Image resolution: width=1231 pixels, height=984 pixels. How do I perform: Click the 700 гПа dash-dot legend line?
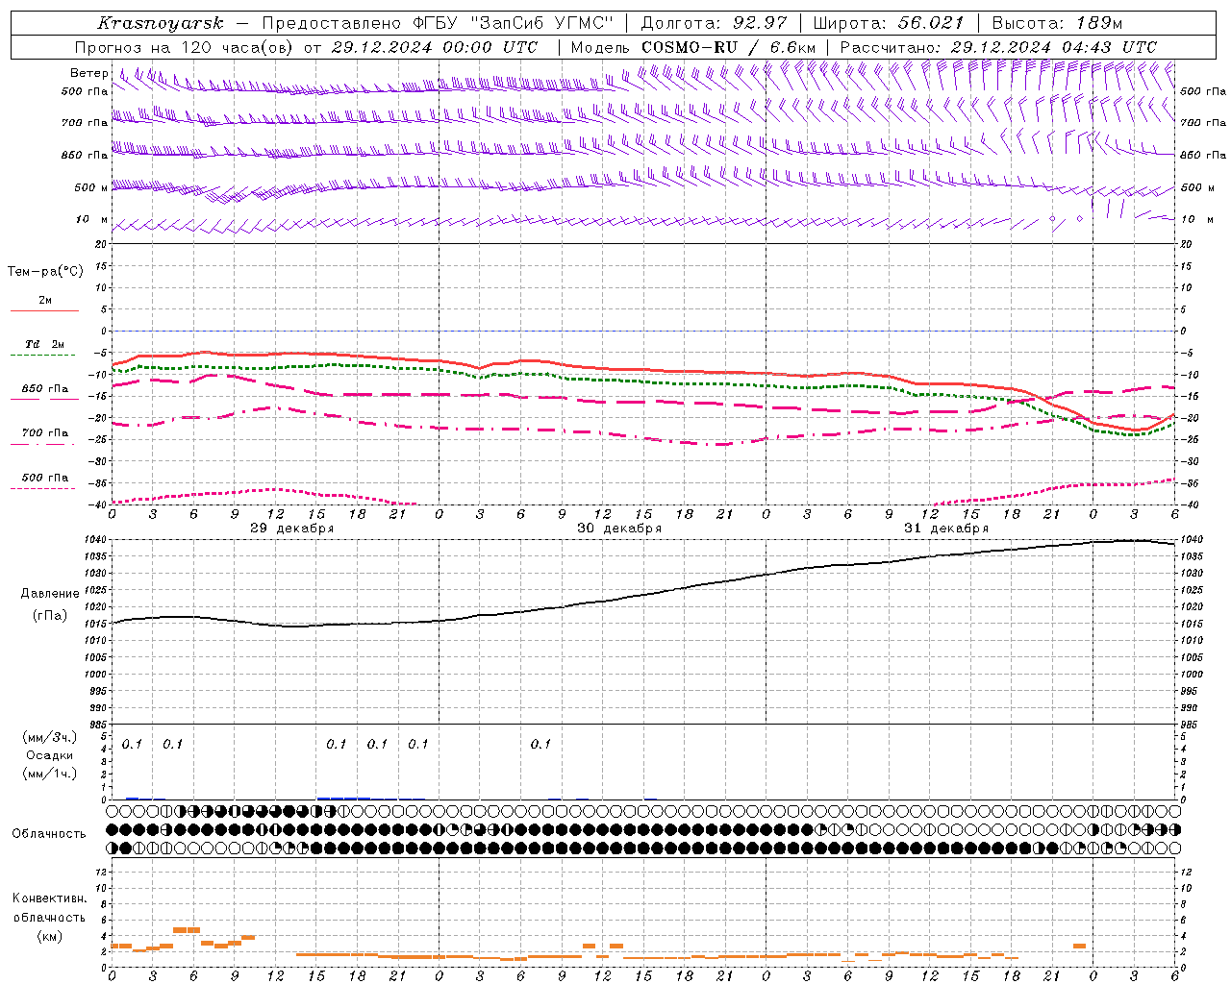tap(42, 444)
